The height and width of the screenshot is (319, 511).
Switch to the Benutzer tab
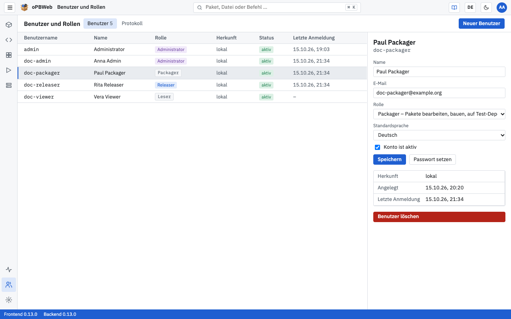pos(100,24)
